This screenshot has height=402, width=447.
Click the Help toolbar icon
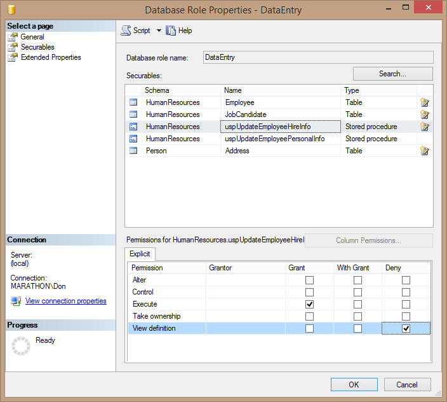[171, 31]
